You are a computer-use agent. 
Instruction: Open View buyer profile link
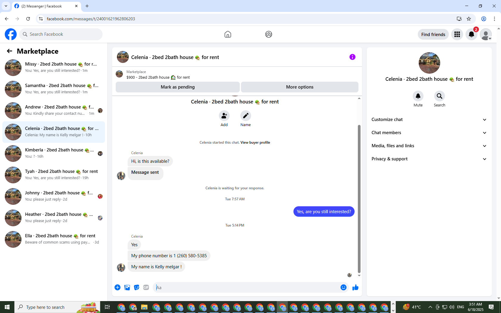(x=255, y=142)
